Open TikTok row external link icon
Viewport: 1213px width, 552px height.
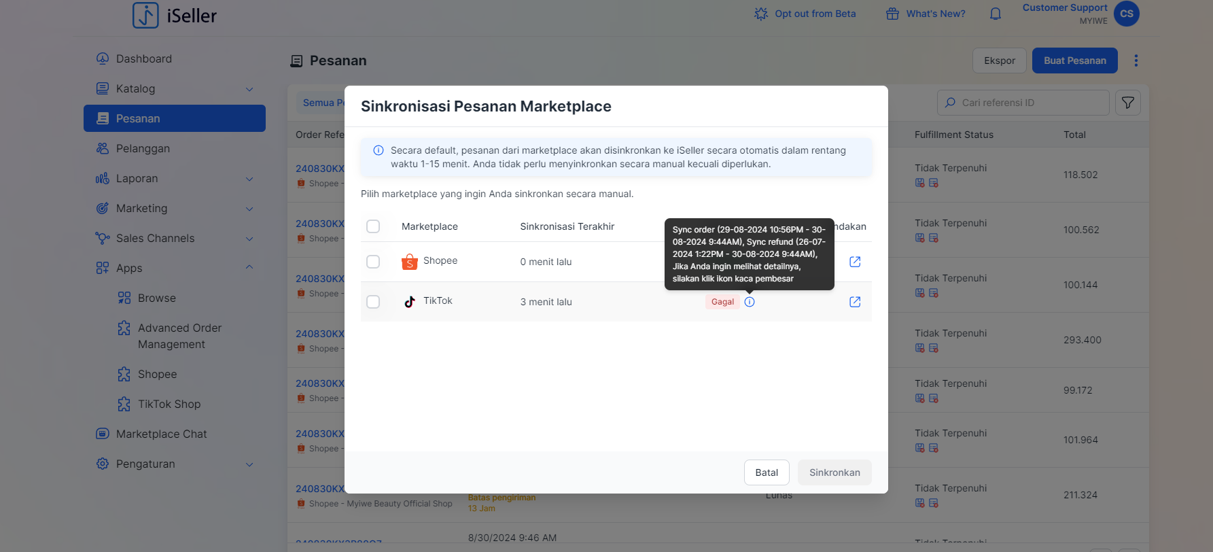(x=855, y=302)
